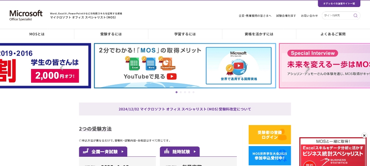Open the 2024/12/02 受験料改定 notice link
Viewport: 370px width, 166px height.
(x=185, y=109)
